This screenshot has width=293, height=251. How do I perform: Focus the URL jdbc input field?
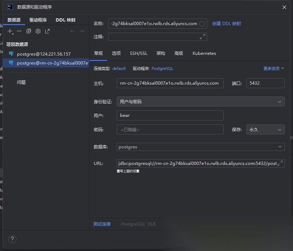pos(200,163)
